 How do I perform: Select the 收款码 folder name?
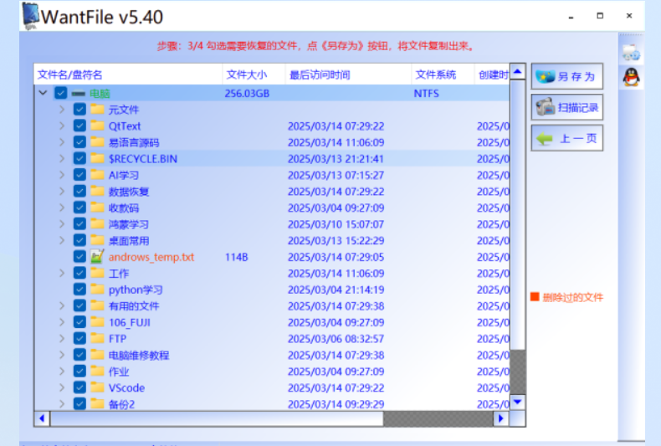coord(124,208)
